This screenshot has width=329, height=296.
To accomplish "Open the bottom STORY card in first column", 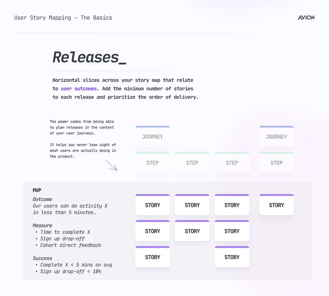I will pyautogui.click(x=152, y=257).
